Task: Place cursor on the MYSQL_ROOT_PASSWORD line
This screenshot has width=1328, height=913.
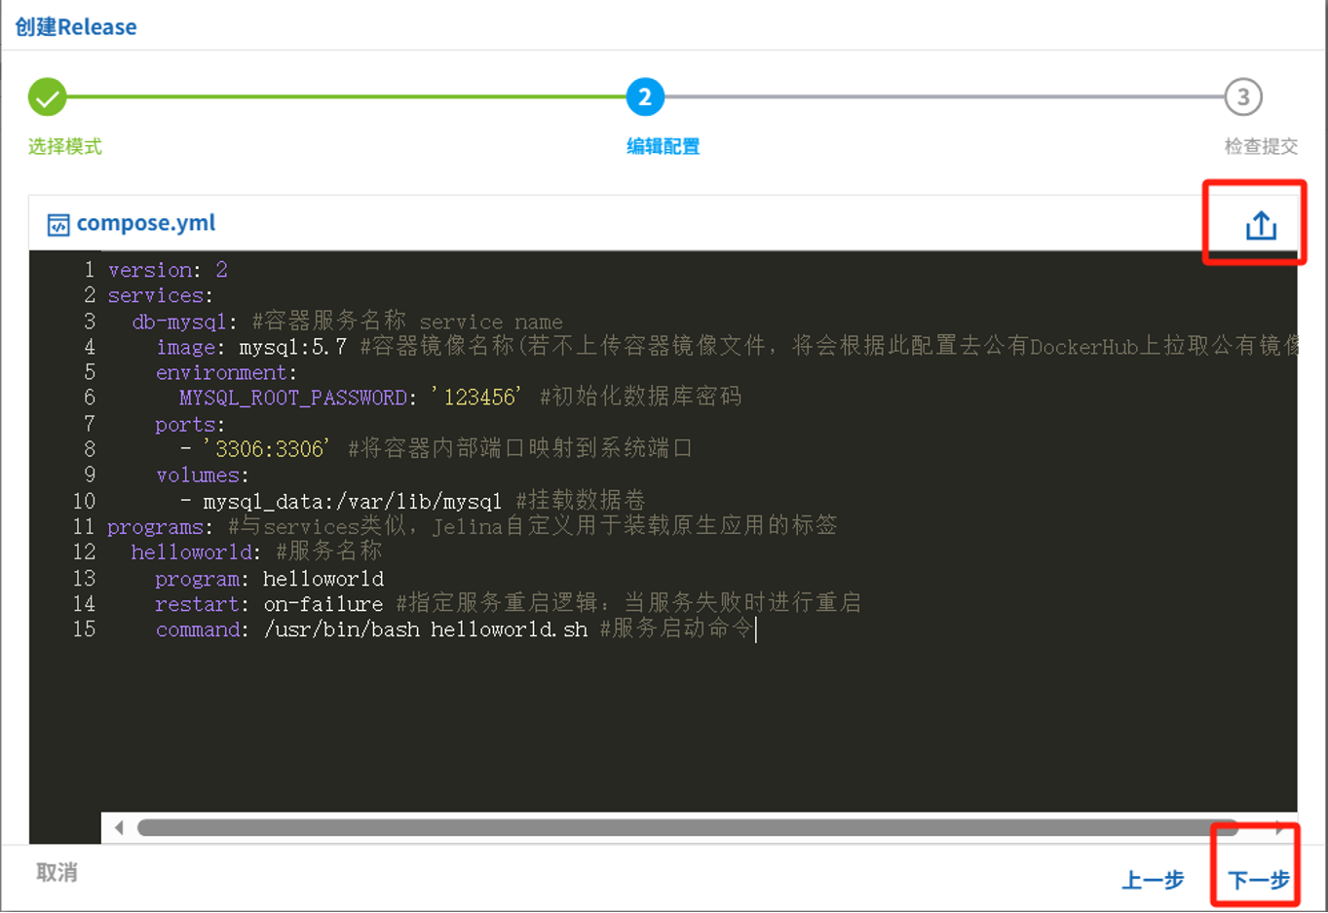Action: coord(292,398)
